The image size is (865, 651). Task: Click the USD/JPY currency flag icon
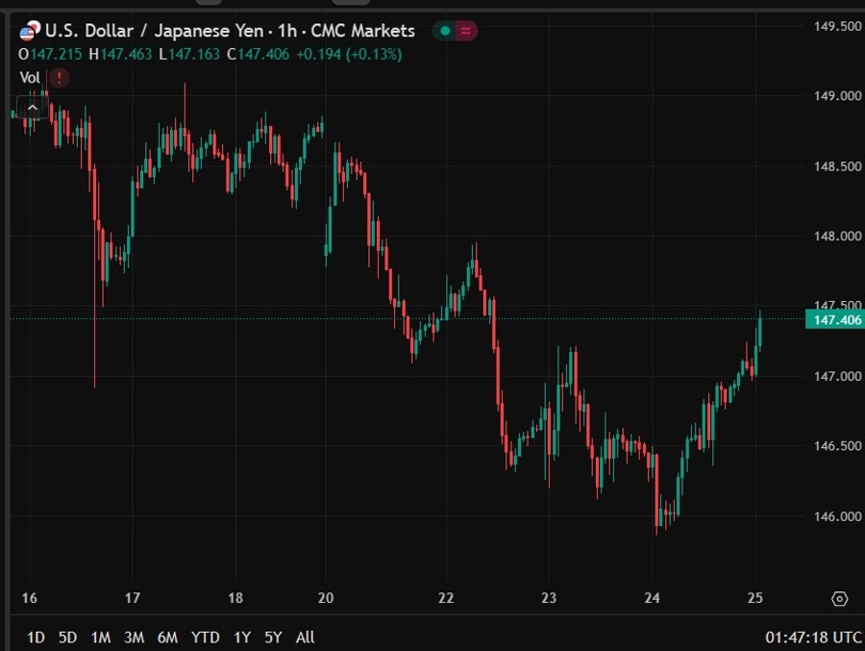pyautogui.click(x=30, y=31)
